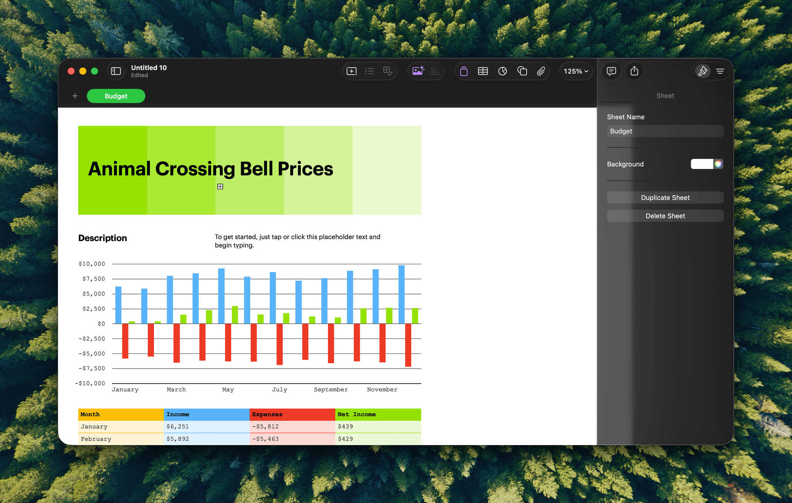Open the Format paintbrush panel
Screen dimensions: 792x503
[703, 71]
